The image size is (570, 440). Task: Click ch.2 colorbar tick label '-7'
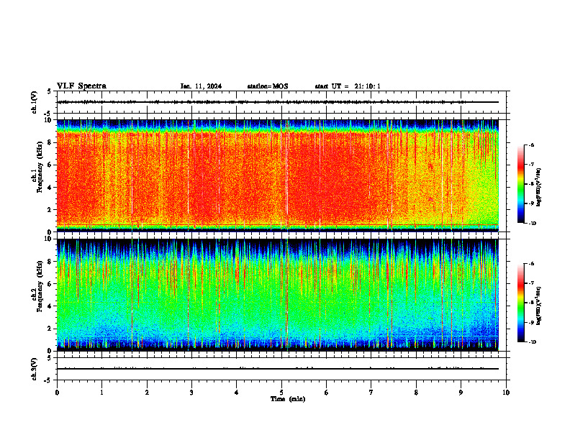tap(531, 283)
